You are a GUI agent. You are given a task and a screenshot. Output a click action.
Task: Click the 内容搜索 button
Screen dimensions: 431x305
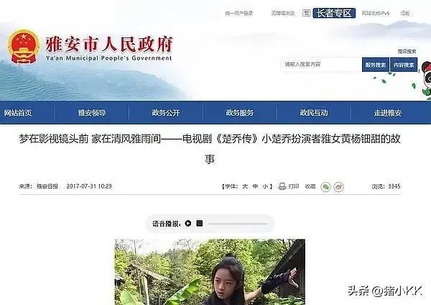click(x=404, y=65)
